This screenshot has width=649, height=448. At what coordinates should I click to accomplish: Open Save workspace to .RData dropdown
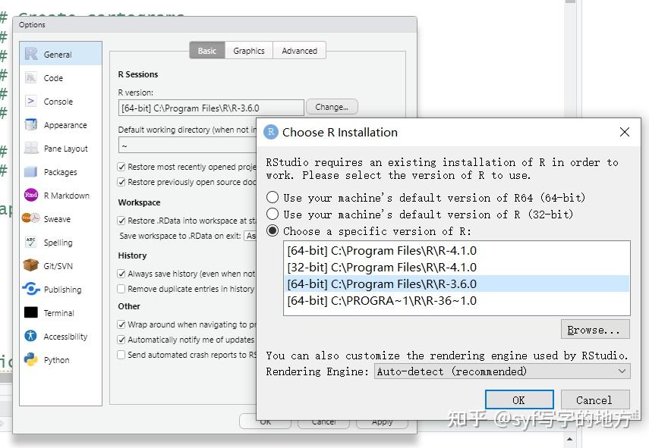coord(250,236)
